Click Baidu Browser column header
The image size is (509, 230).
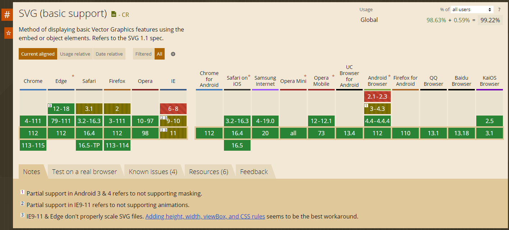(462, 81)
